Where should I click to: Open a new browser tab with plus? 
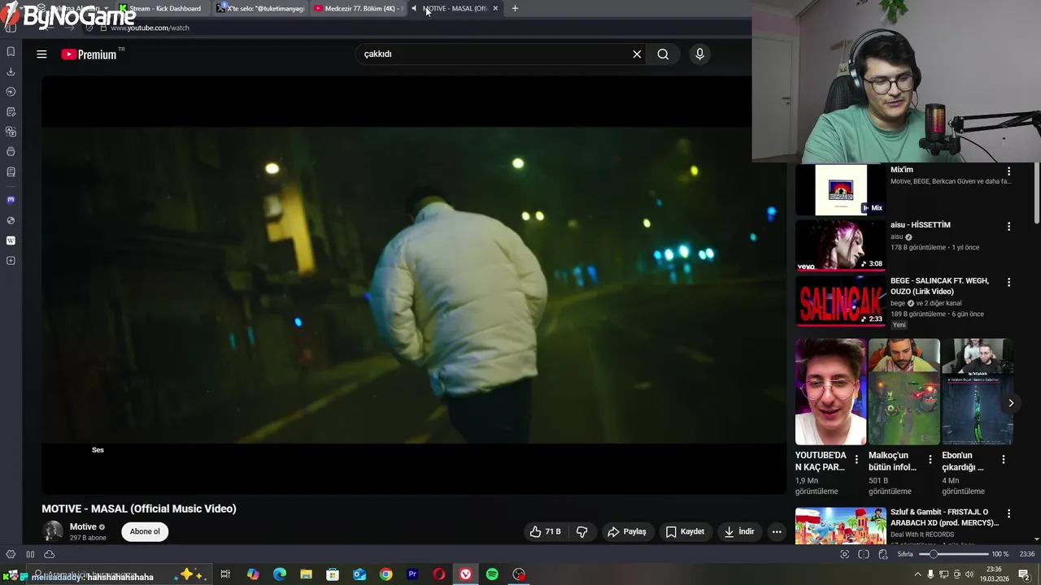click(515, 8)
